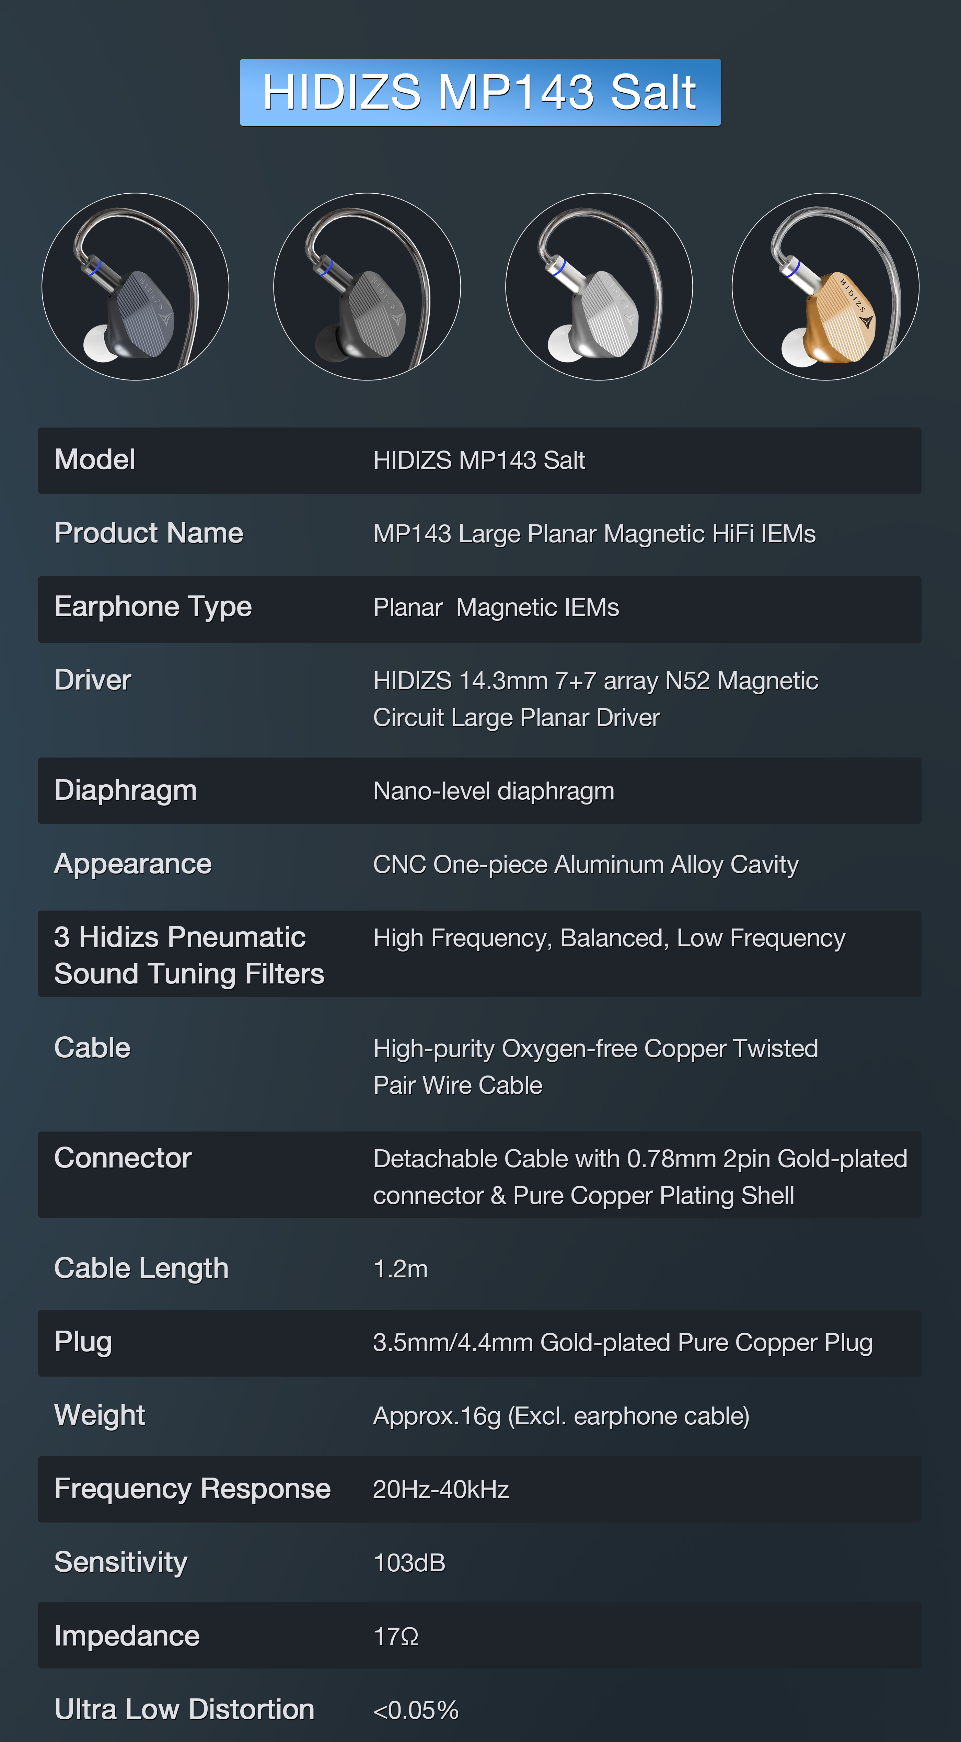Select the gold earphone color thumbnail

[825, 287]
